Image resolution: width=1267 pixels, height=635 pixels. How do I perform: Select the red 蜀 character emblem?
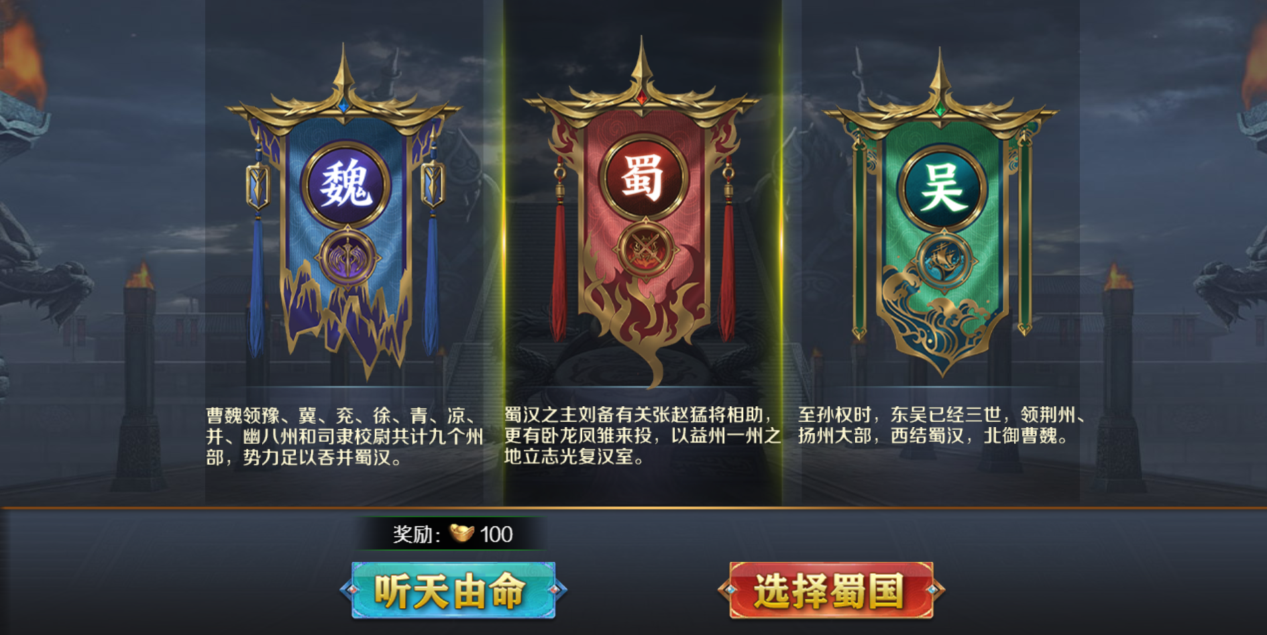coord(643,178)
